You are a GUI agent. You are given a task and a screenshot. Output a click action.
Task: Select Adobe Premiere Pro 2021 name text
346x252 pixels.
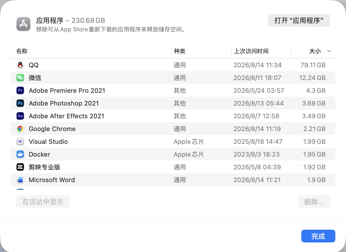click(x=67, y=90)
